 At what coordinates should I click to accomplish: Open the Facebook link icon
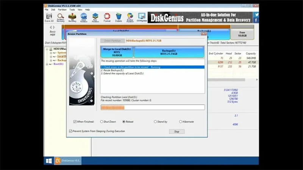click(256, 20)
